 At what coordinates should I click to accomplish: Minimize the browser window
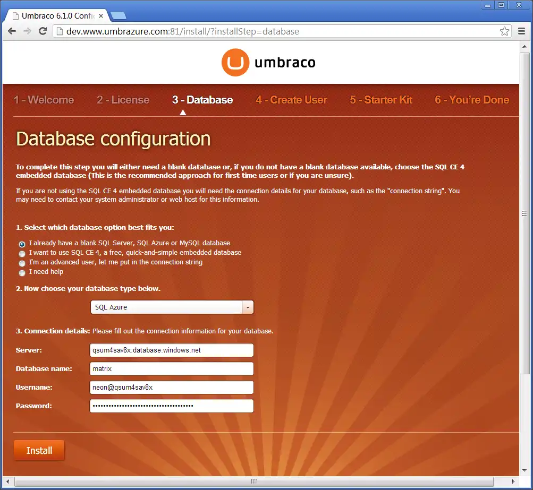[x=488, y=5]
